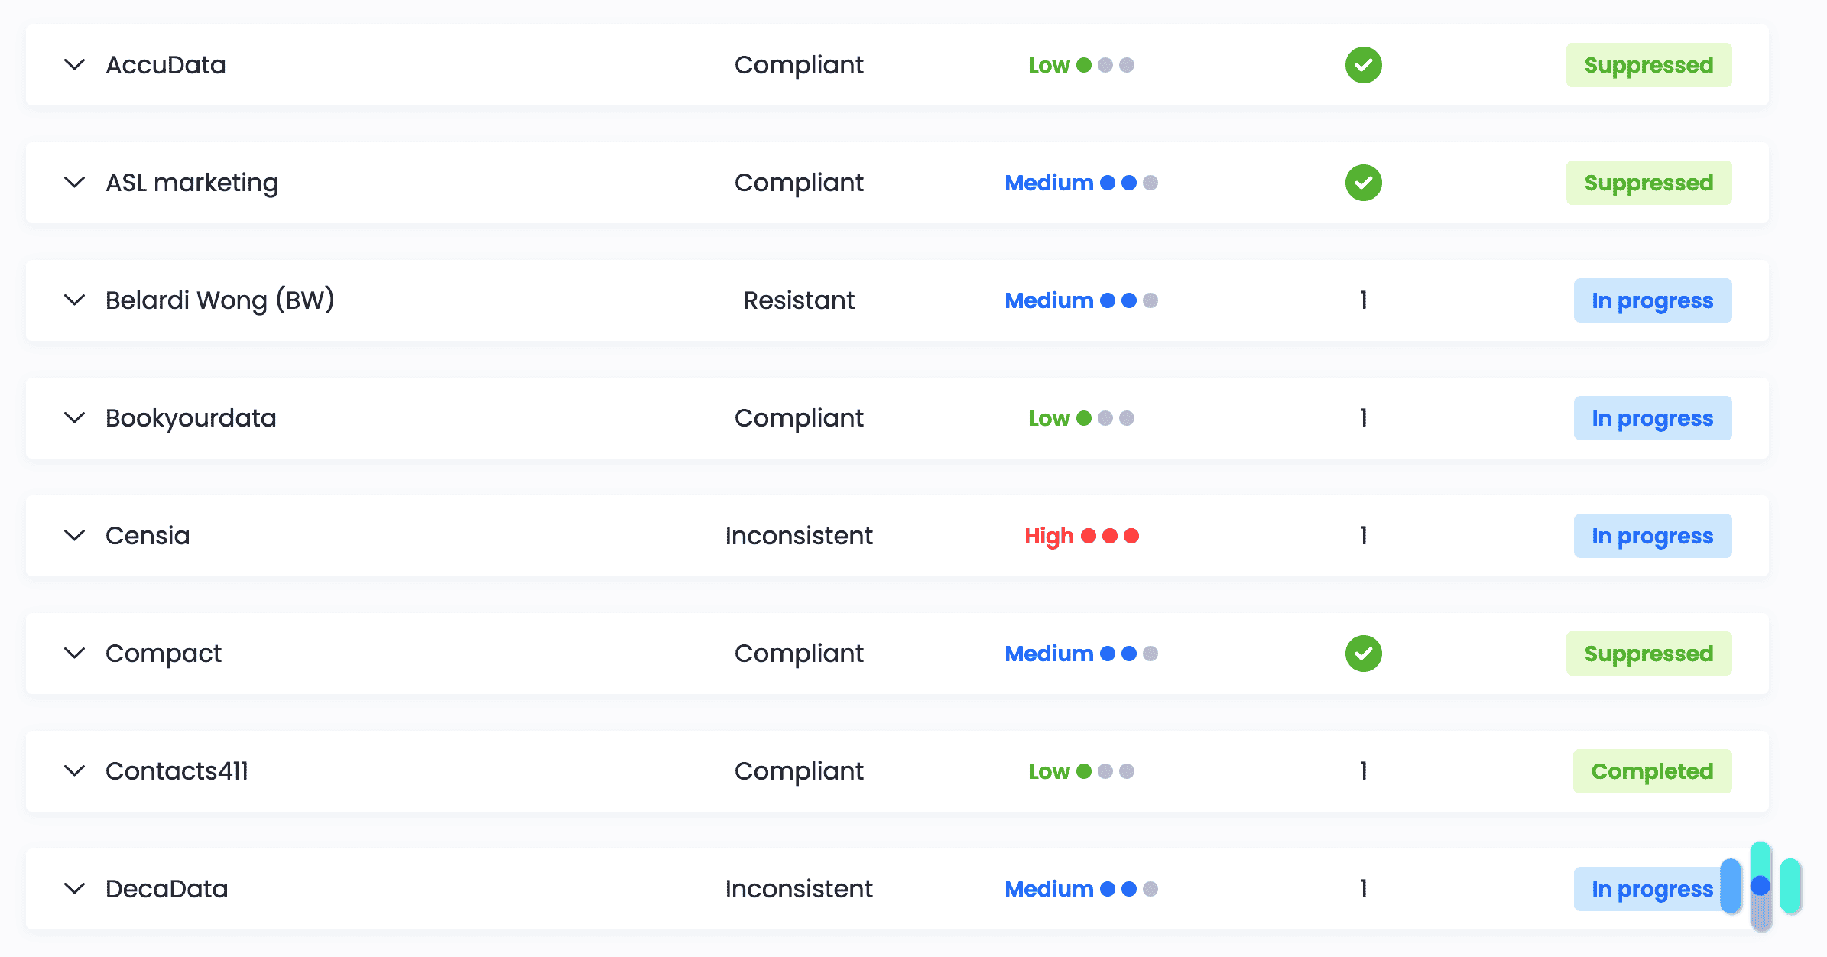This screenshot has height=957, width=1827.
Task: Expand the Belardi Wong (BW) row
Action: click(x=74, y=300)
